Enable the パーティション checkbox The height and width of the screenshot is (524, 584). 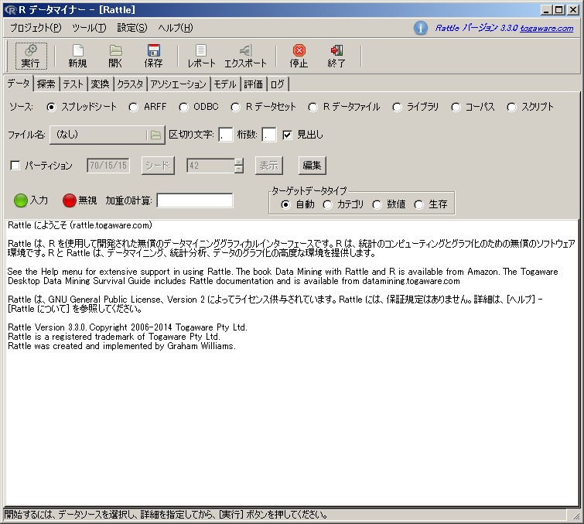pyautogui.click(x=15, y=166)
